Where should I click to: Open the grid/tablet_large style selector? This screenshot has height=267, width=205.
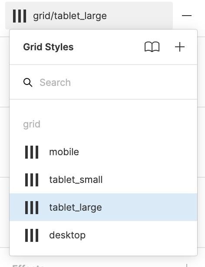click(89, 16)
